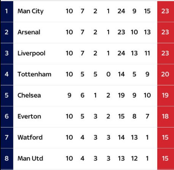Click Man City's 23 points cell
Screen dimensions: 174x170
tap(166, 11)
